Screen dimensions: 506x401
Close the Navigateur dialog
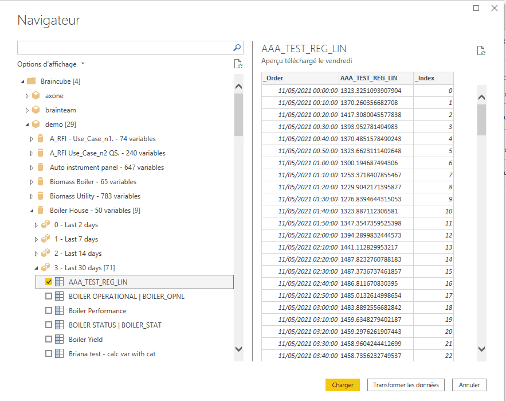[x=495, y=8]
